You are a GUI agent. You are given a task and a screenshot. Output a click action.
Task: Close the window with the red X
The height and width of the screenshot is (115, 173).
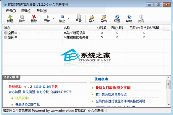[x=167, y=4]
